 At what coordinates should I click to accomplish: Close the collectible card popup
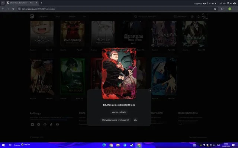150,90
